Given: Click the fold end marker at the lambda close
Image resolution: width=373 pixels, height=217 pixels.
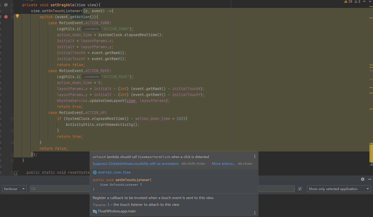Looking at the screenshot, I should click(x=12, y=154).
